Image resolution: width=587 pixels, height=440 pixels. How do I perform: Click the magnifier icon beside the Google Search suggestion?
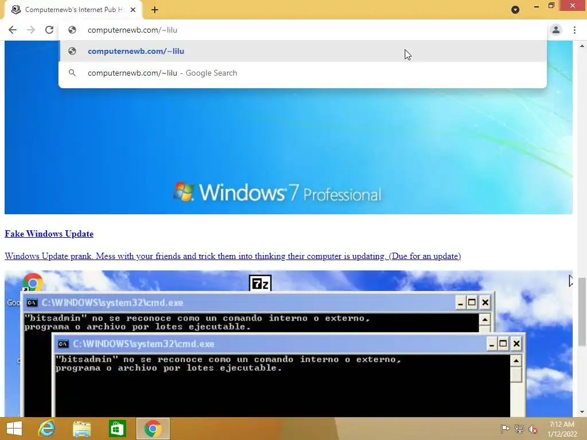tap(72, 73)
